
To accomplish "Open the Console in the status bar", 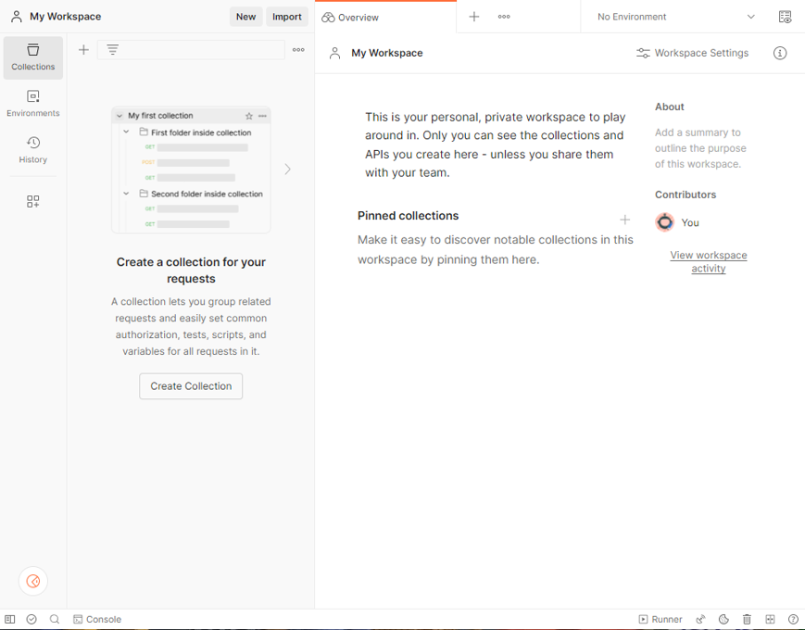I will (97, 619).
